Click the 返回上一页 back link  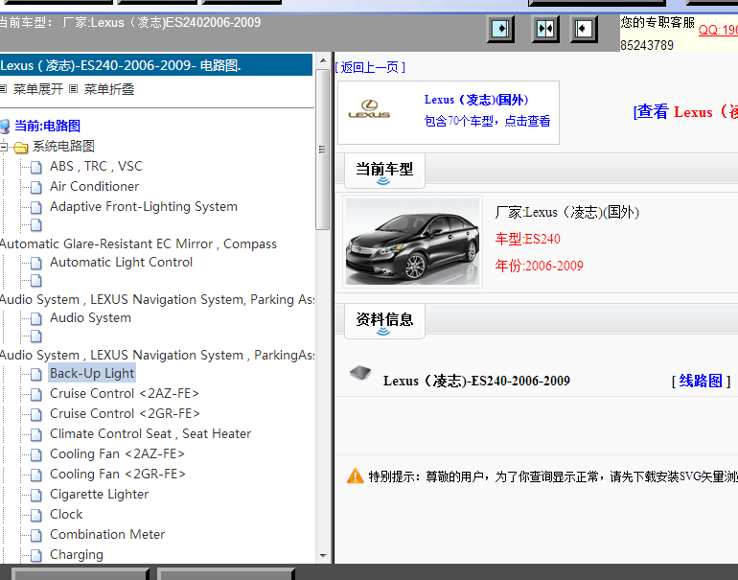(x=370, y=67)
